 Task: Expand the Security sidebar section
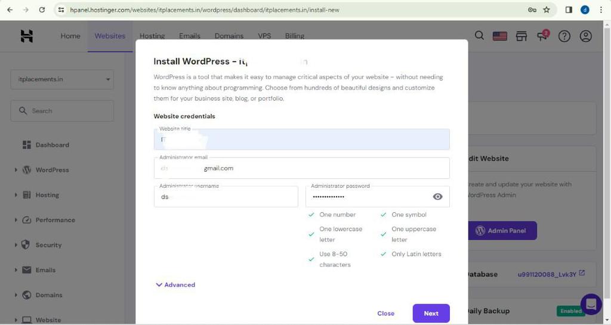point(48,245)
